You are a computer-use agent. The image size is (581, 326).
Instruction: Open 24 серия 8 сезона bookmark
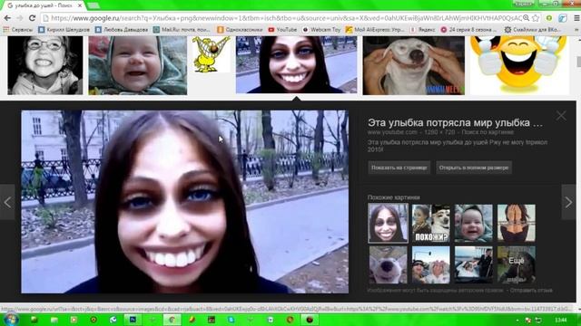coord(468,29)
